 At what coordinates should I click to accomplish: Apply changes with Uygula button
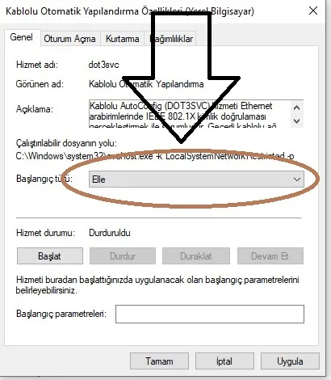(x=290, y=361)
